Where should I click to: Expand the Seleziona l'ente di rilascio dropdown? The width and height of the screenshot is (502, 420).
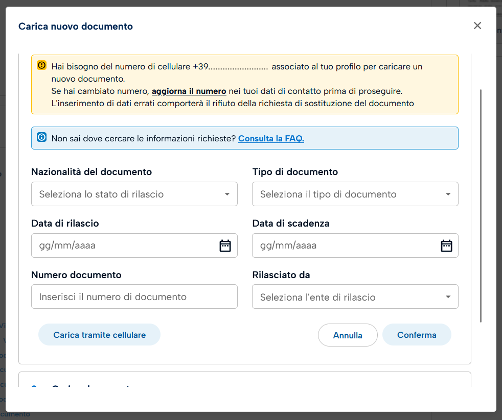(x=348, y=297)
